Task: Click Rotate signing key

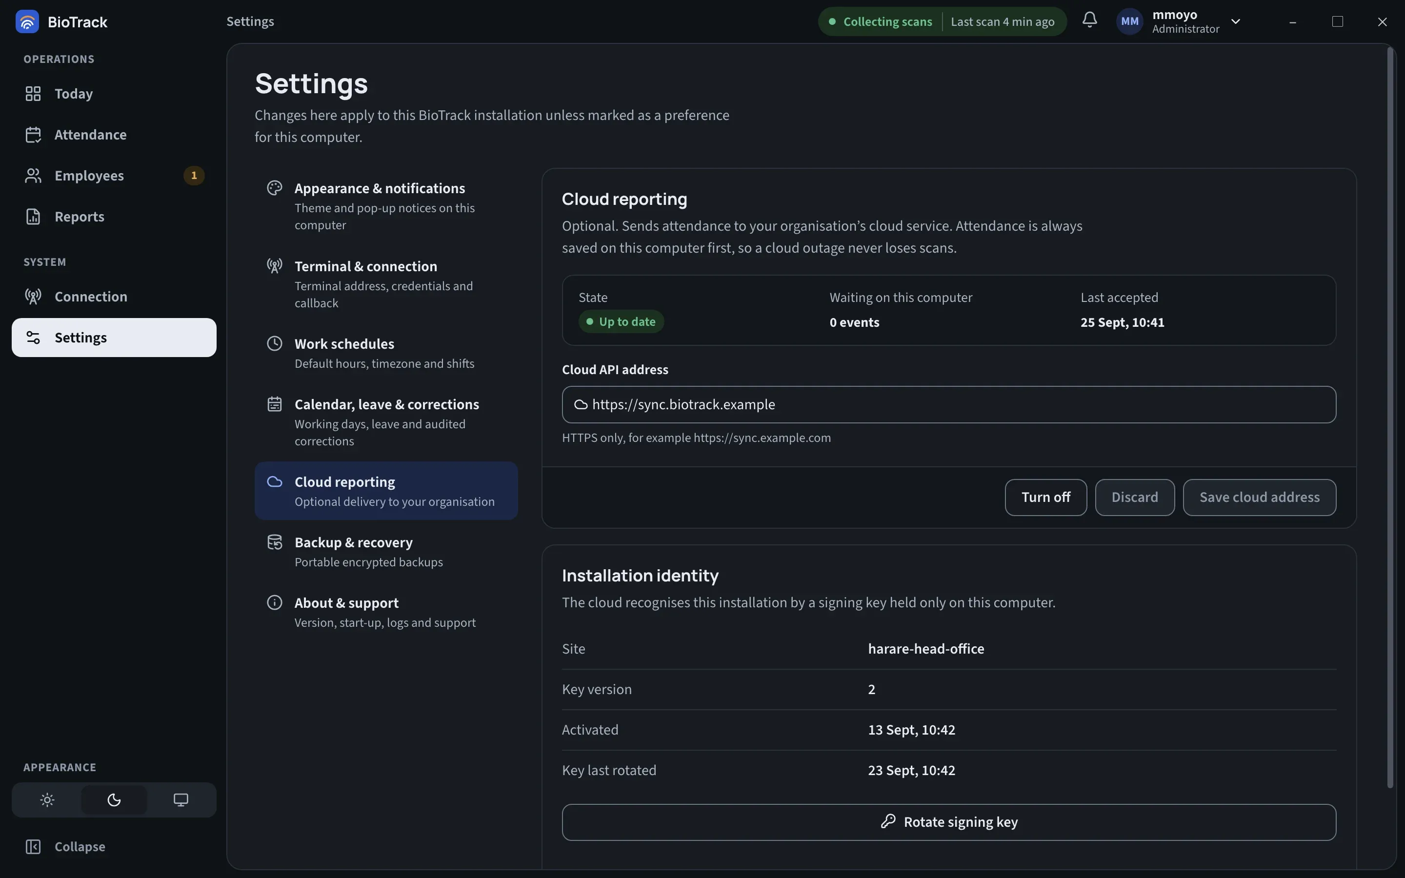Action: tap(949, 822)
